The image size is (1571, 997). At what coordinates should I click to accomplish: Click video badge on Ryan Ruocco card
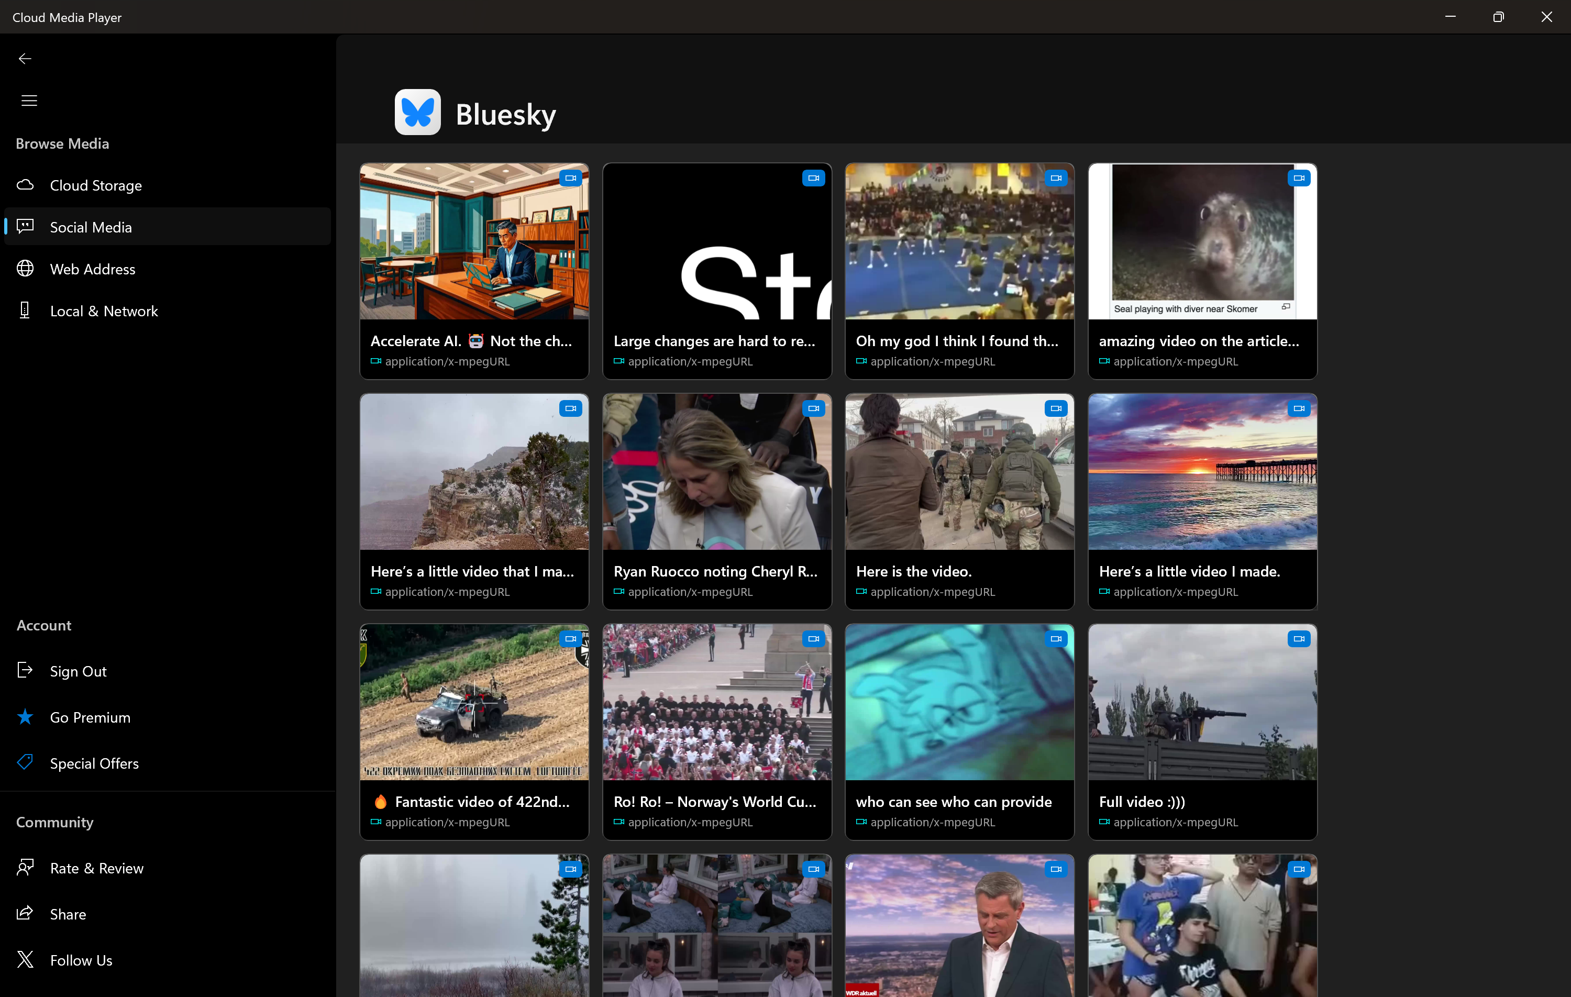point(814,408)
